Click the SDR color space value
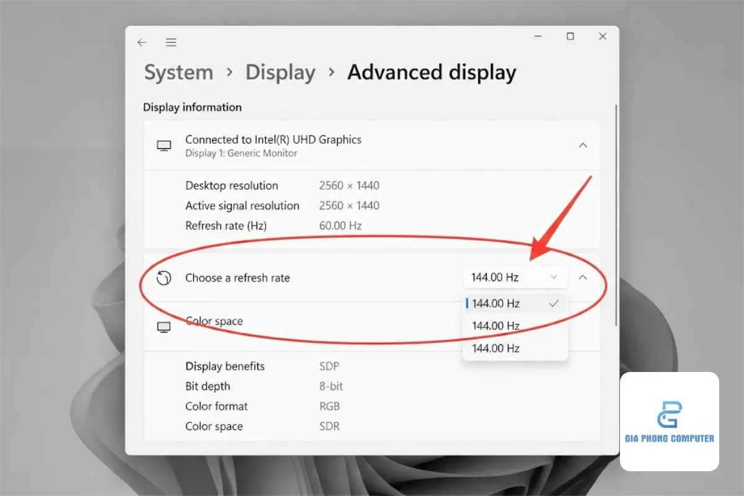This screenshot has width=744, height=496. click(x=329, y=427)
